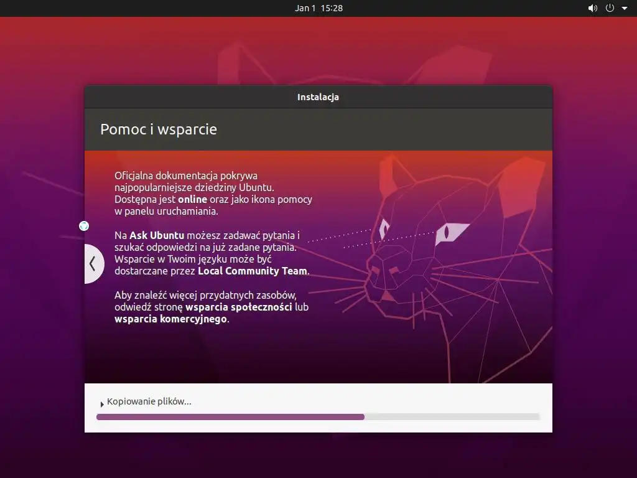Screen dimensions: 637x478
Task: Go to the previous installer slide
Action: [x=94, y=264]
